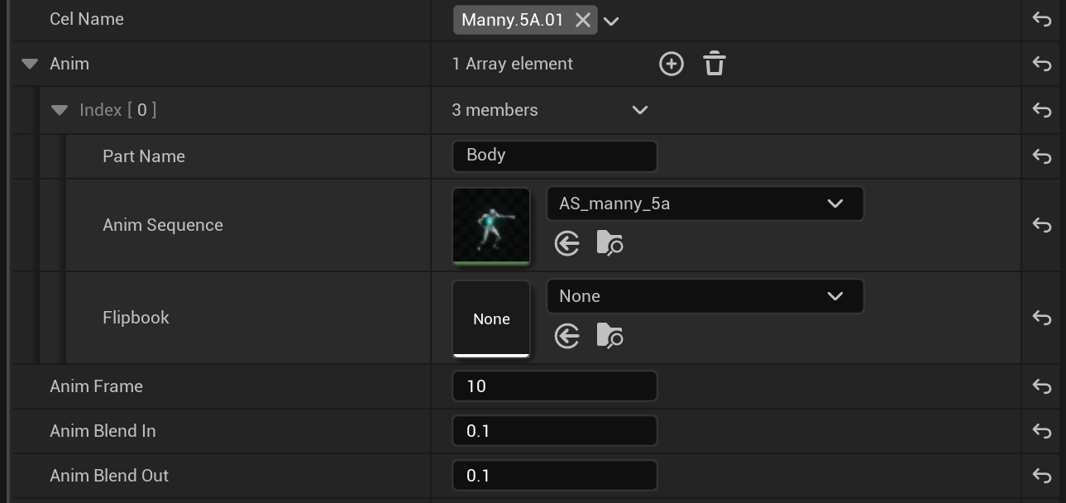Image resolution: width=1066 pixels, height=503 pixels.
Task: Delete all Anim array elements with trash icon
Action: tap(714, 63)
